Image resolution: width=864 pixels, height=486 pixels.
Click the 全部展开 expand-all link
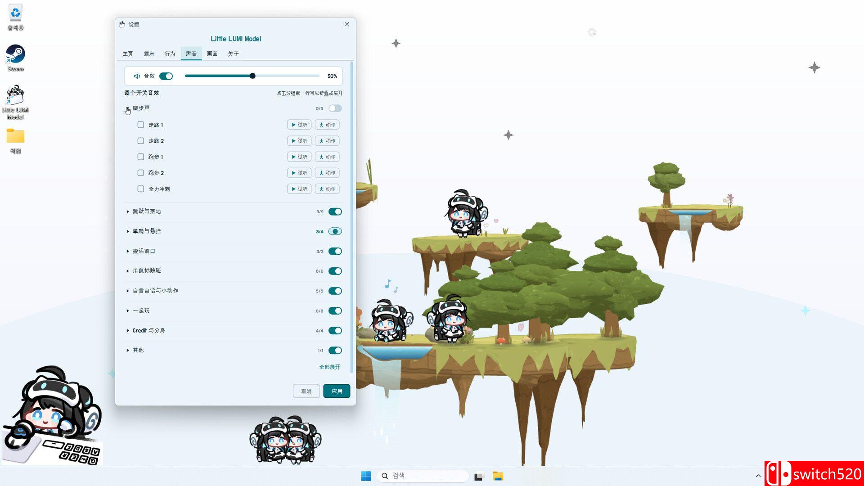pyautogui.click(x=330, y=367)
